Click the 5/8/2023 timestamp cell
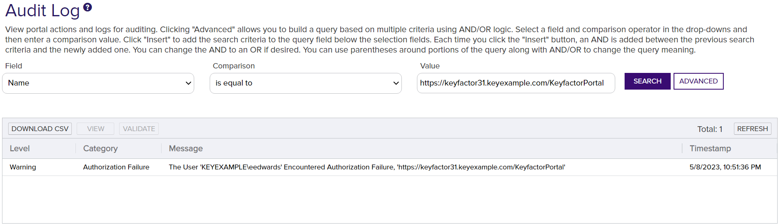 pyautogui.click(x=725, y=167)
